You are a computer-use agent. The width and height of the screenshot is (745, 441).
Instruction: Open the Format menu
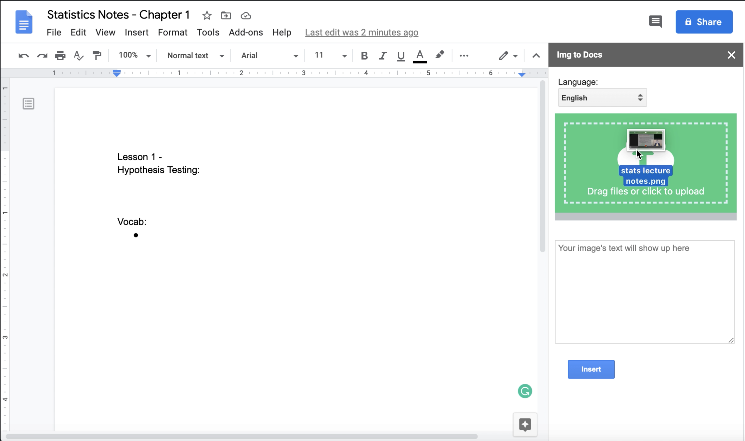pyautogui.click(x=172, y=33)
